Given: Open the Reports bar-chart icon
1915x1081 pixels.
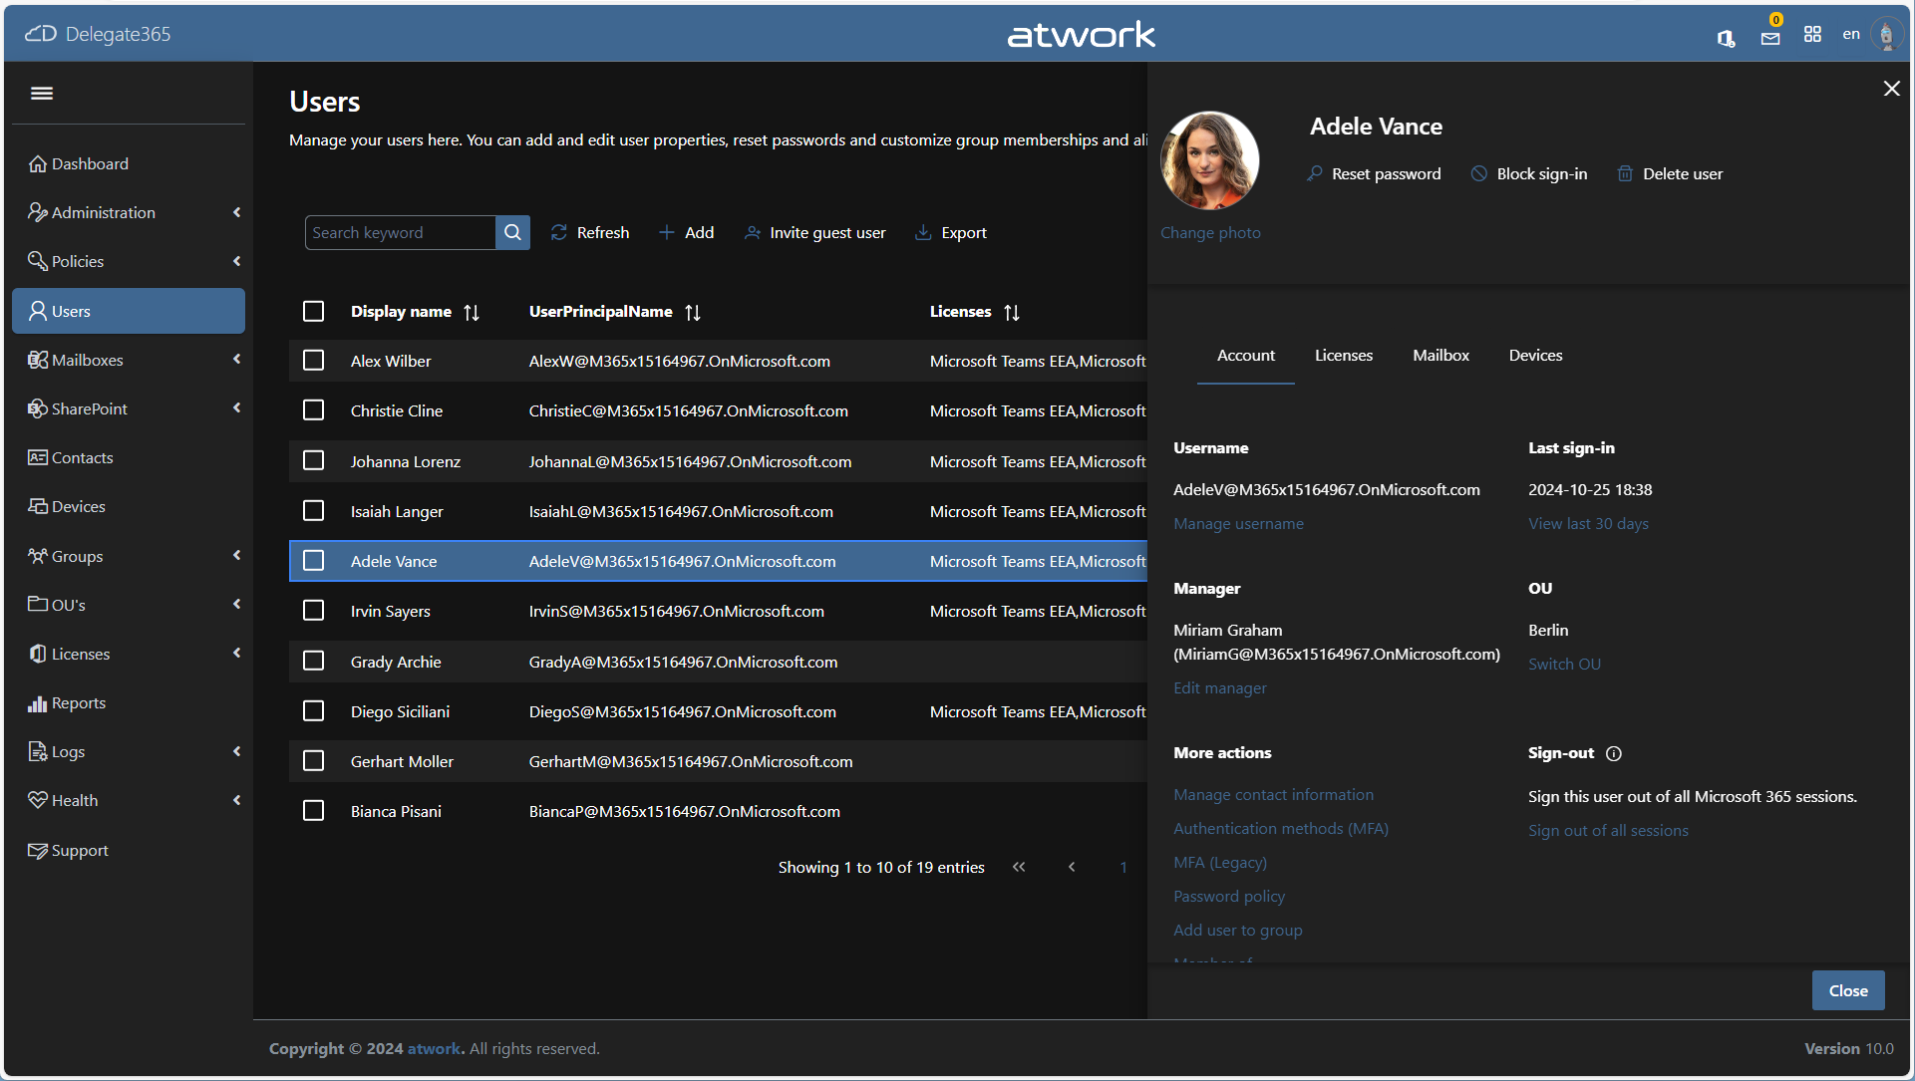Looking at the screenshot, I should (x=38, y=703).
